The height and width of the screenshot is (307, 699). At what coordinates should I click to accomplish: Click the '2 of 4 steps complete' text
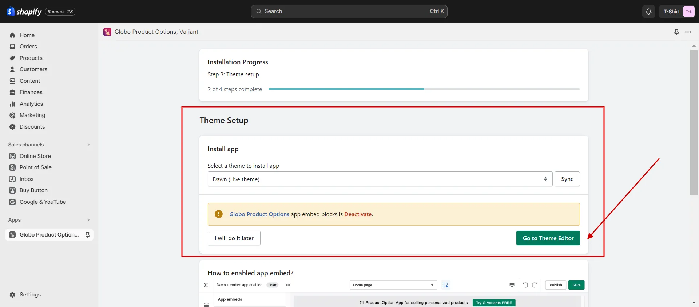coord(235,89)
